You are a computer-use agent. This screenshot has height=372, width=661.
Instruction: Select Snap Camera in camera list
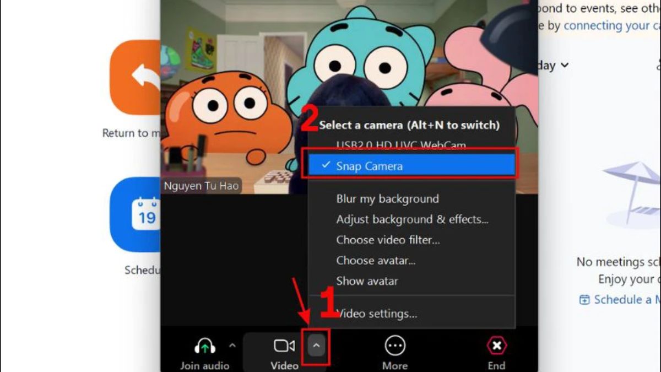[x=411, y=166]
